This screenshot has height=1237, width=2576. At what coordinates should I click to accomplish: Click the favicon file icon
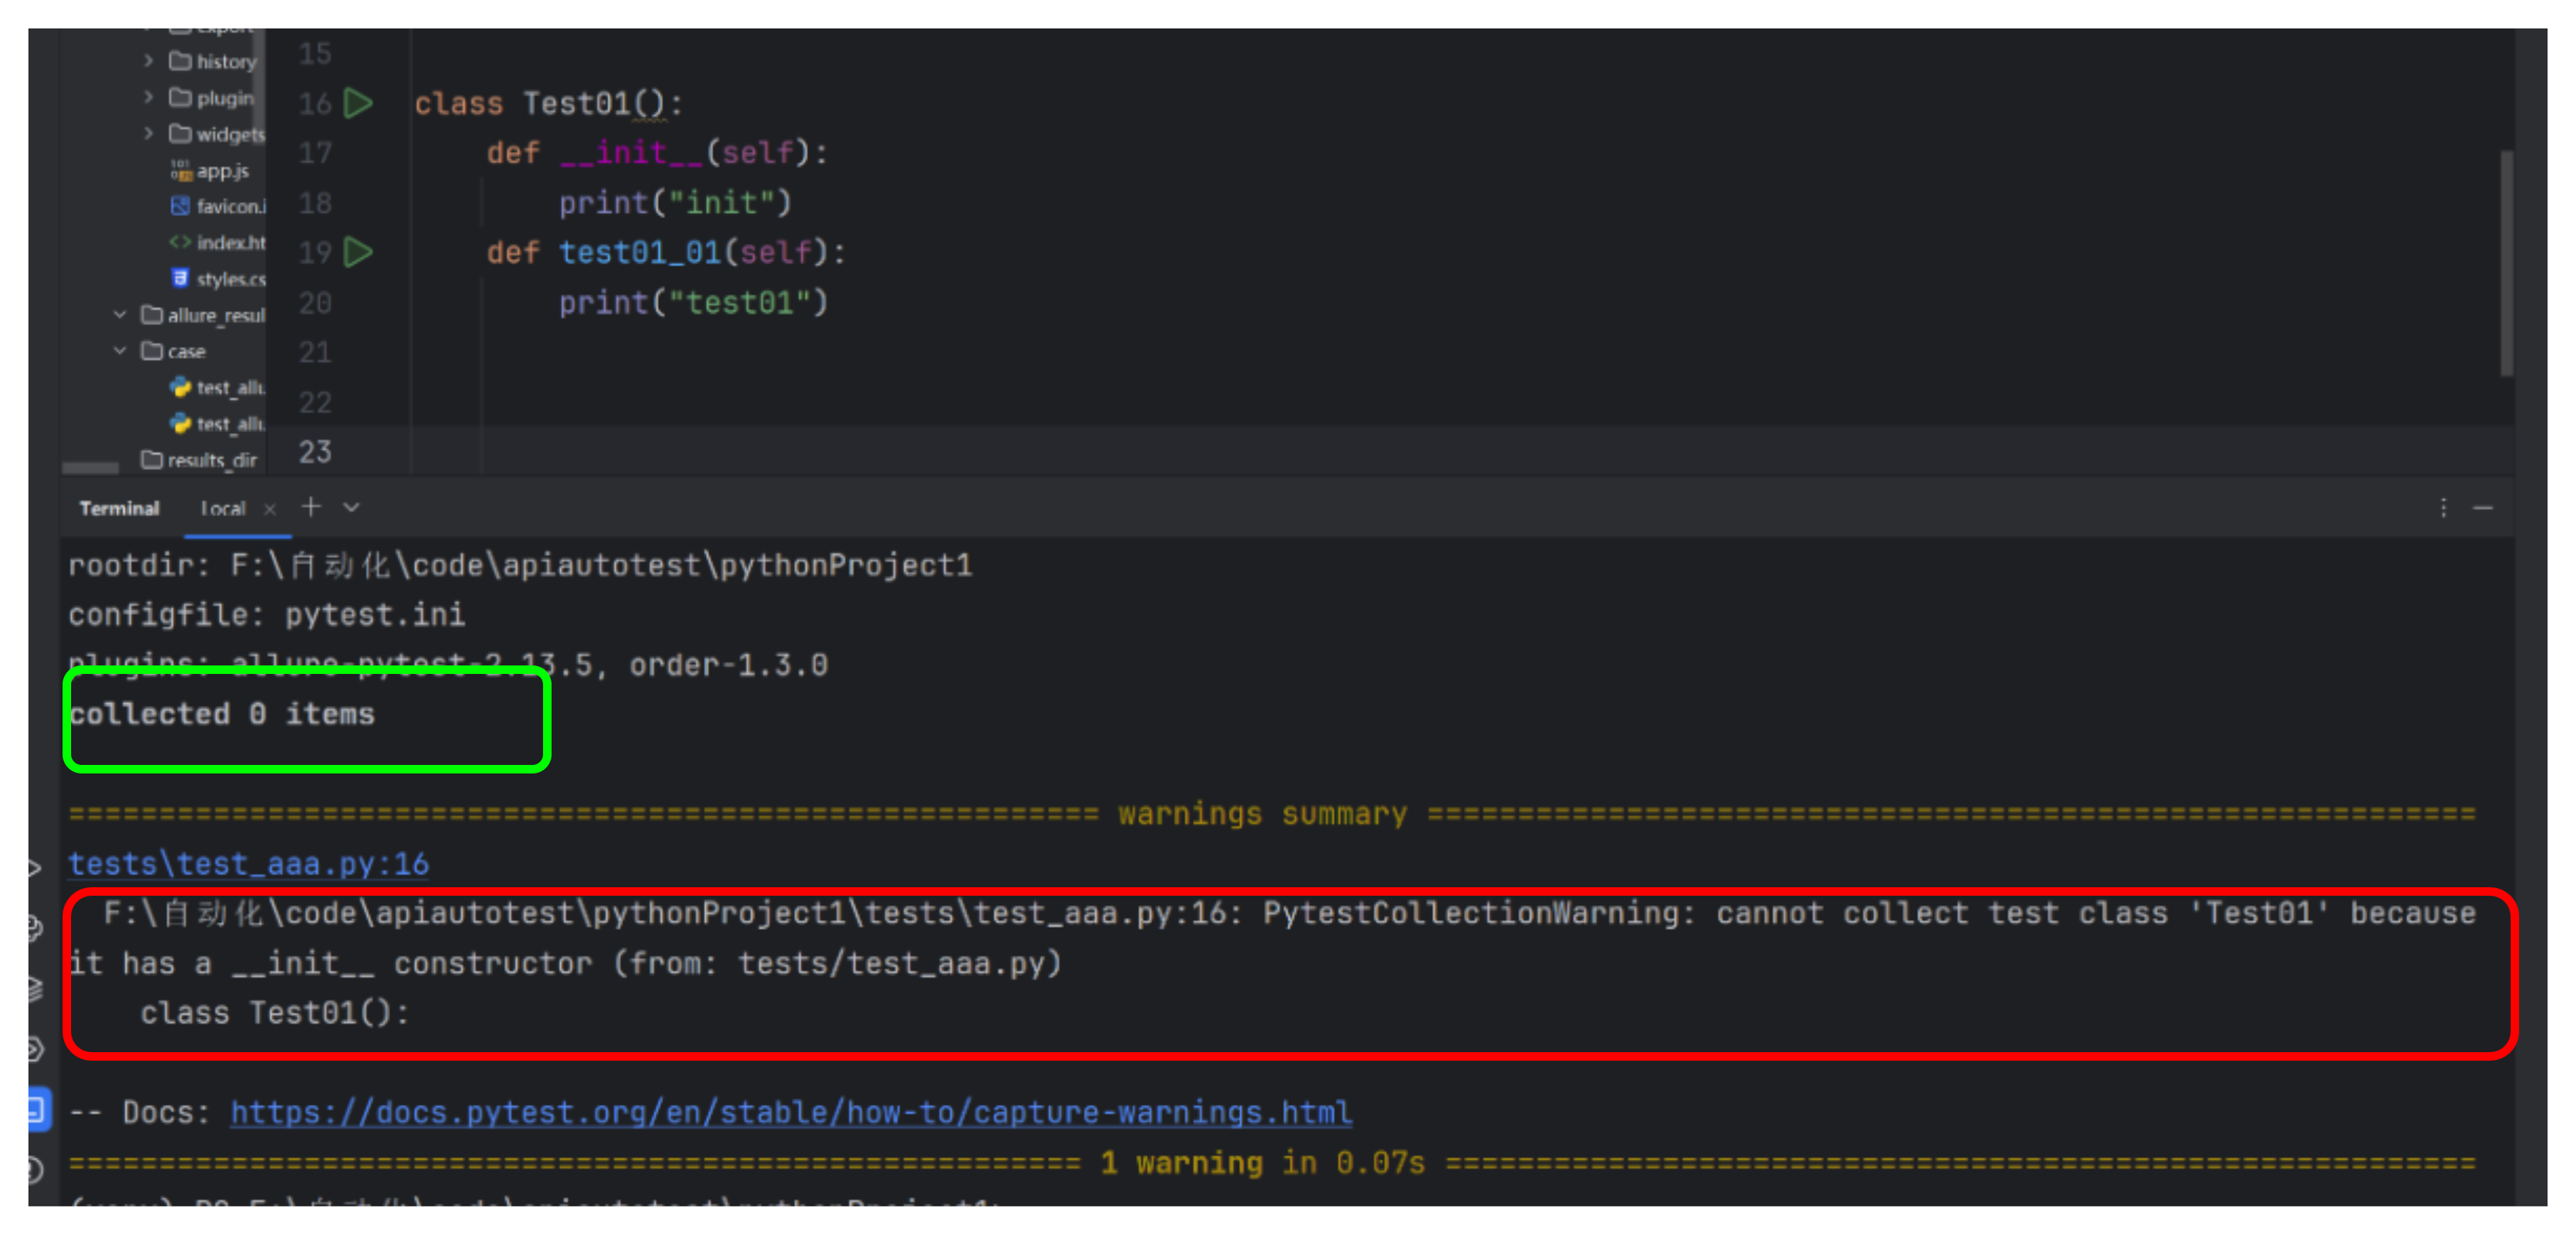(x=180, y=206)
